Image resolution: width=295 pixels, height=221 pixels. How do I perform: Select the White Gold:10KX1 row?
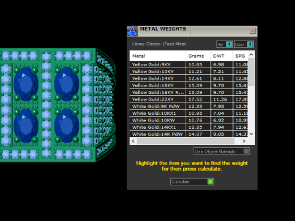(x=189, y=113)
